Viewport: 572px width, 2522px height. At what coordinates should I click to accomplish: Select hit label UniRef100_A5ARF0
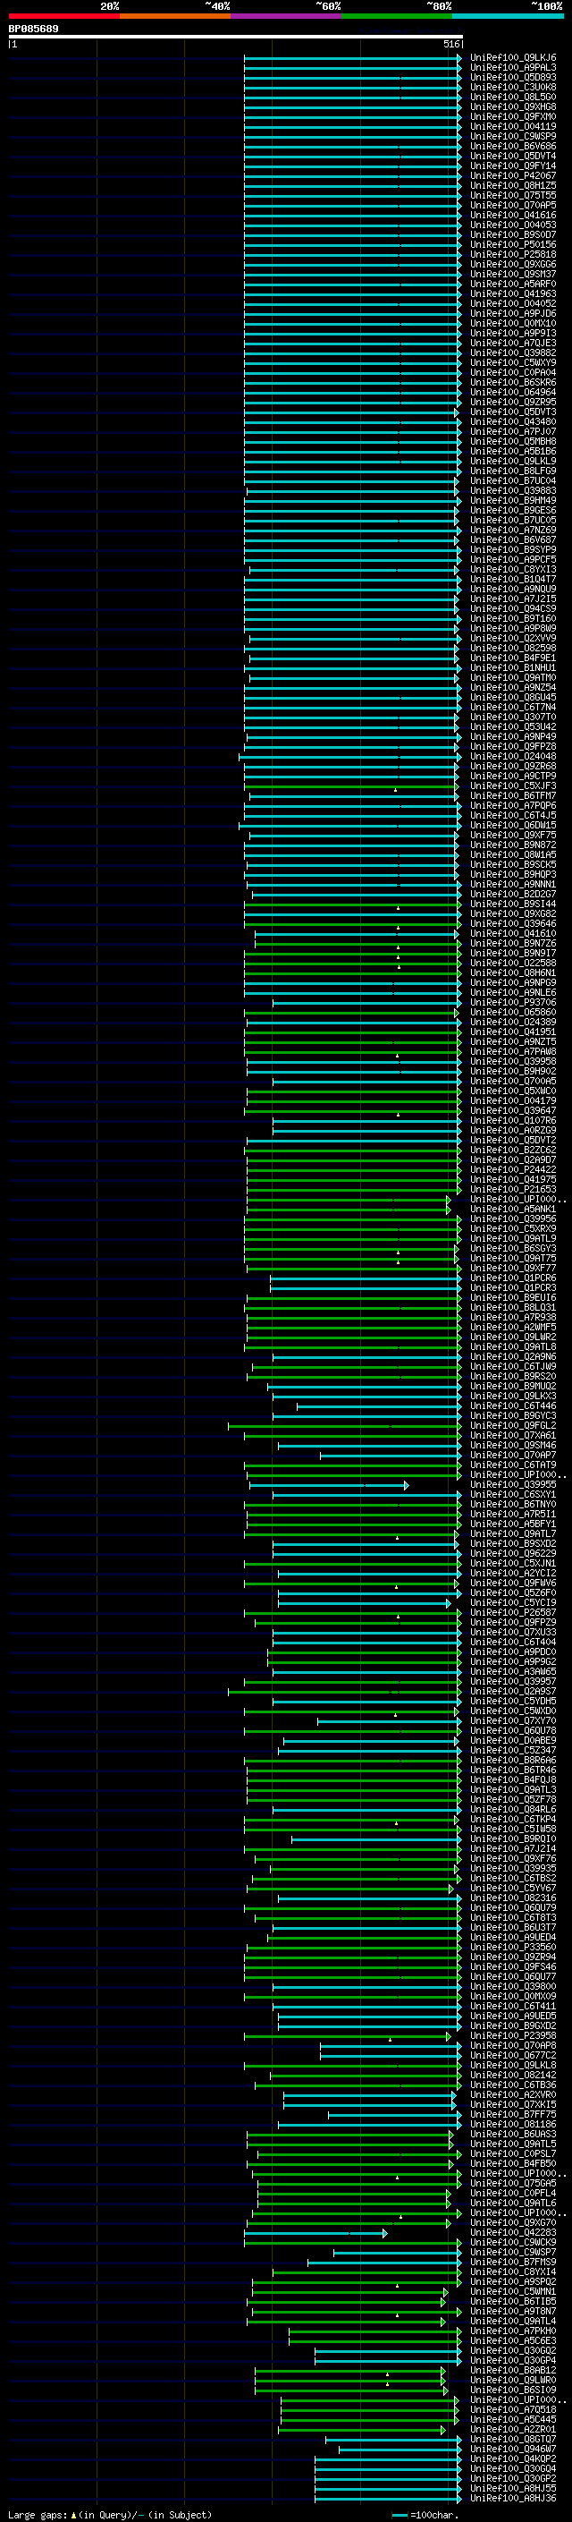coord(513,284)
